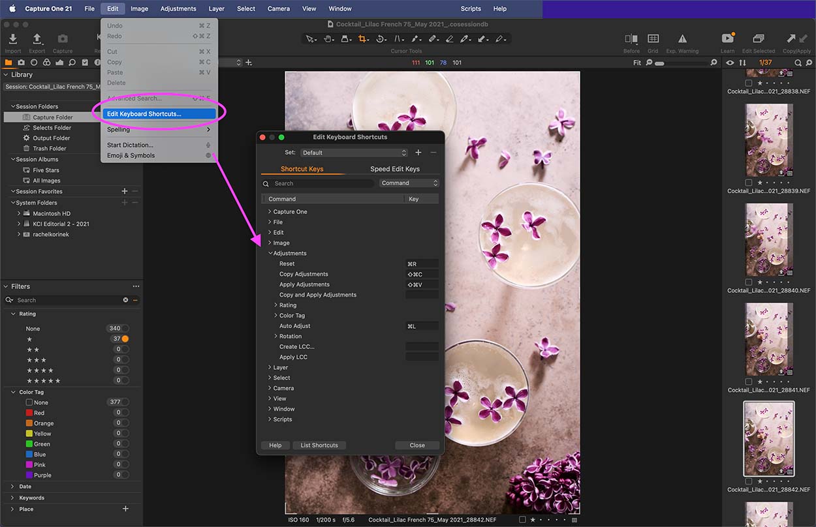The width and height of the screenshot is (816, 527).
Task: Open the Exposure tool tab in the sidebar
Action: click(58, 62)
